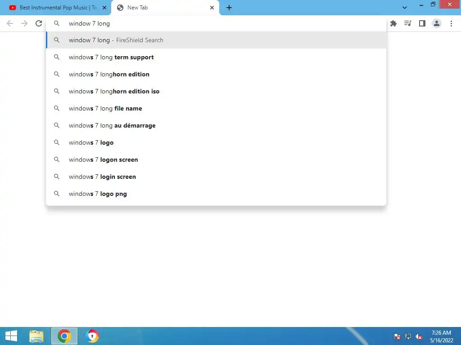Select 'windows 7 long file name' suggestion

pos(216,108)
